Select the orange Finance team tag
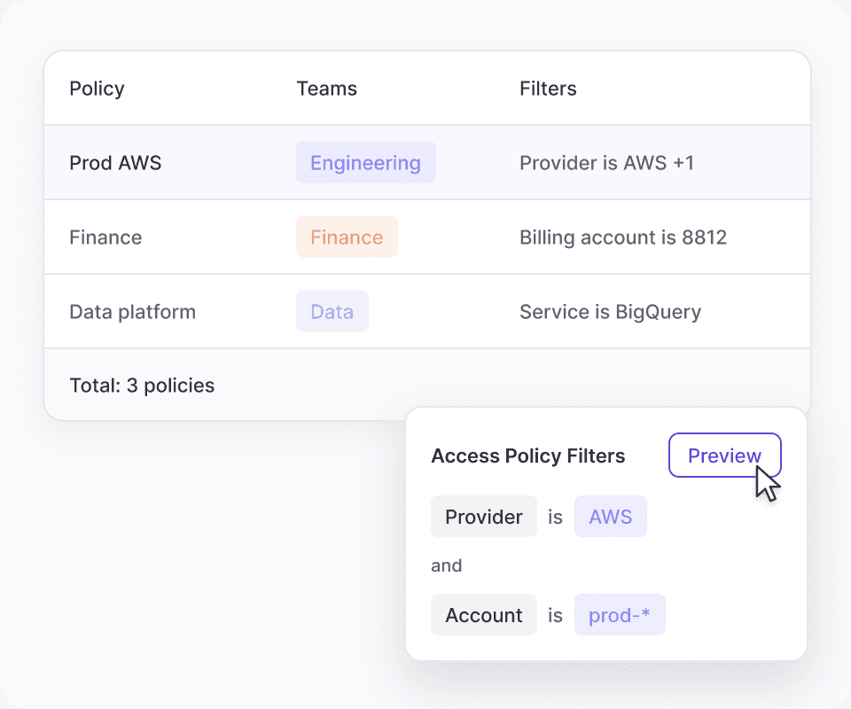851x709 pixels. pos(347,237)
